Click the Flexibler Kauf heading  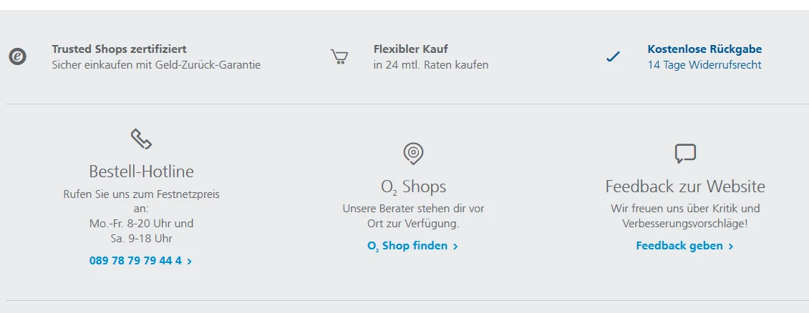[x=409, y=49]
